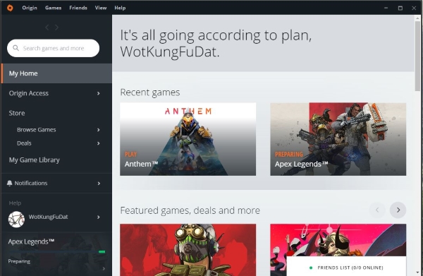Open the Friends List chat bar
Screen dimensions: 423x276
(346, 268)
